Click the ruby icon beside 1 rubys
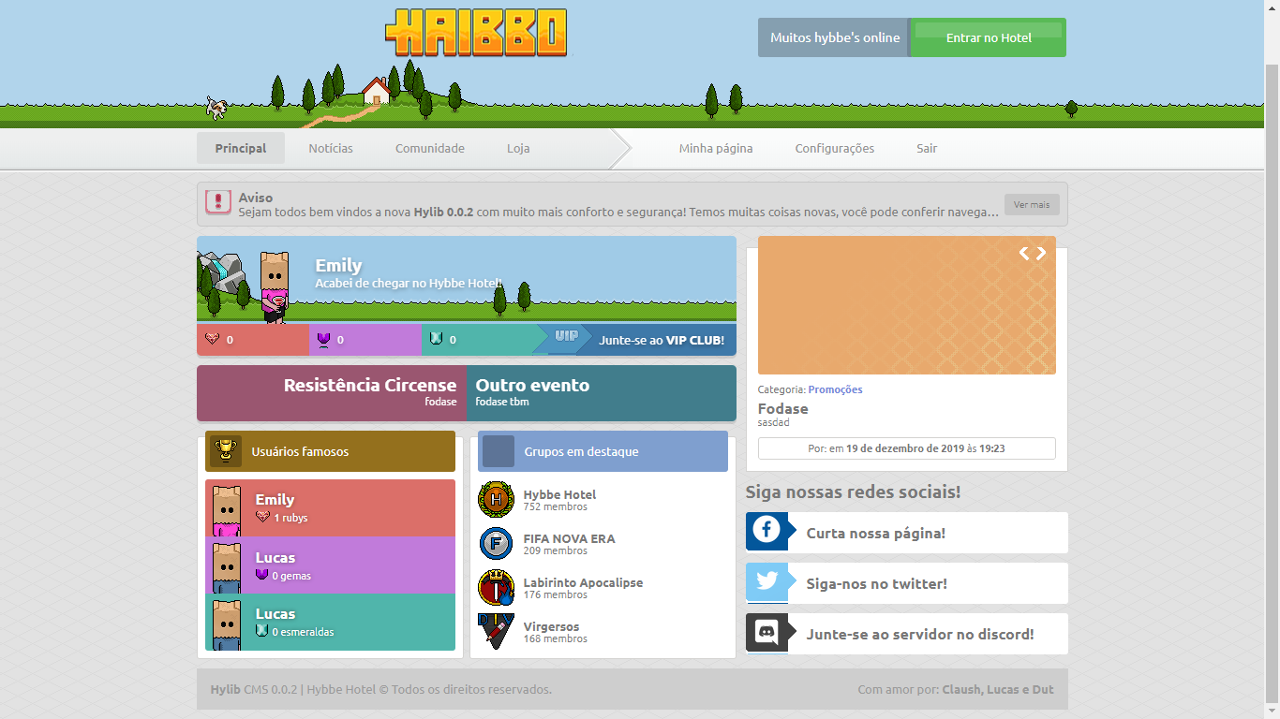Screen dimensions: 1280x719 point(262,517)
